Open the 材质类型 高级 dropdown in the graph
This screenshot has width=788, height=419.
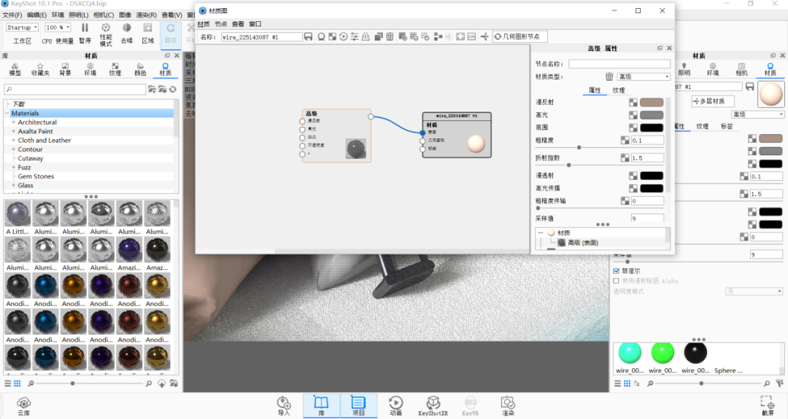pyautogui.click(x=644, y=77)
